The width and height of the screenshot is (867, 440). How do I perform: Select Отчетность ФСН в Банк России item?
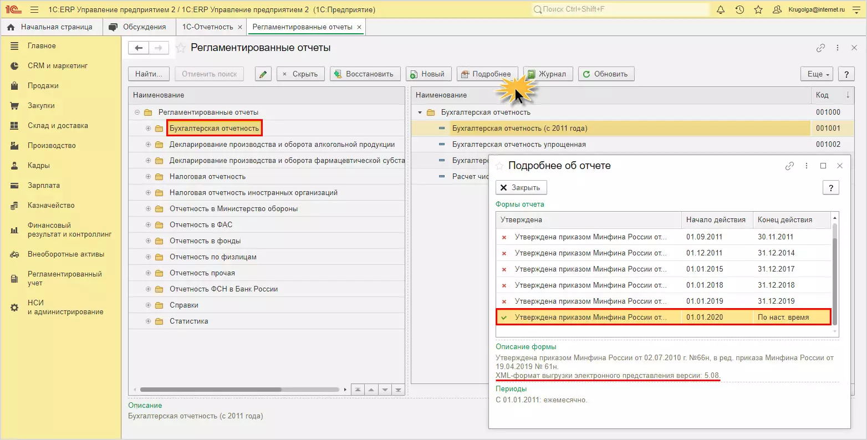[223, 289]
